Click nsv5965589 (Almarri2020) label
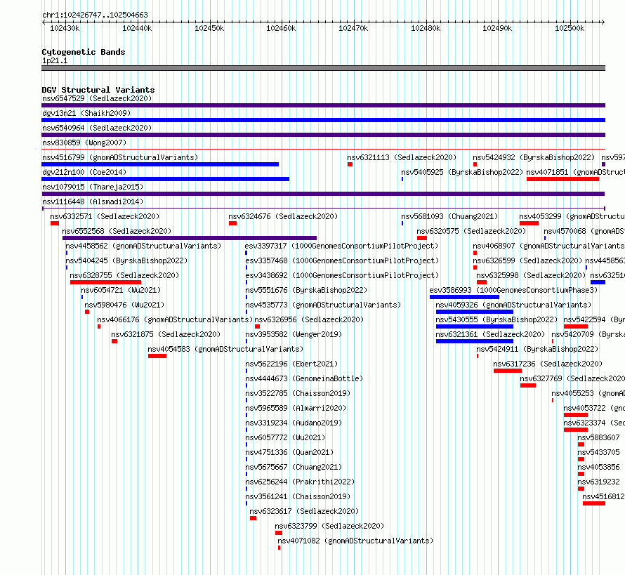625x575 pixels. pyautogui.click(x=296, y=408)
